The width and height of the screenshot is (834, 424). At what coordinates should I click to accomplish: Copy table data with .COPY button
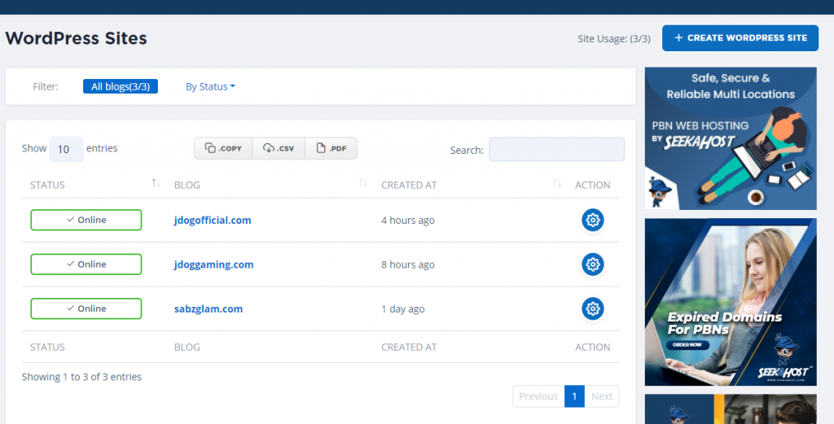click(x=223, y=148)
